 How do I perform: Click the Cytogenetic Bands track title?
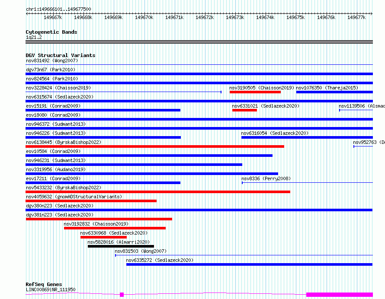(51, 32)
